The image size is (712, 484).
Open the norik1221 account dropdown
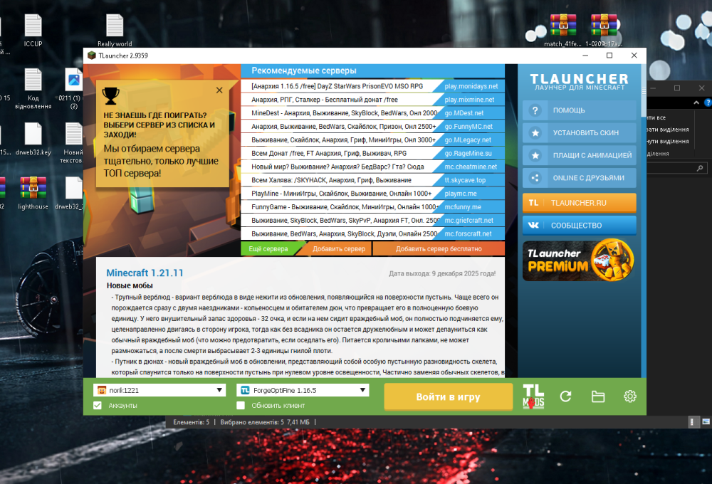[159, 390]
